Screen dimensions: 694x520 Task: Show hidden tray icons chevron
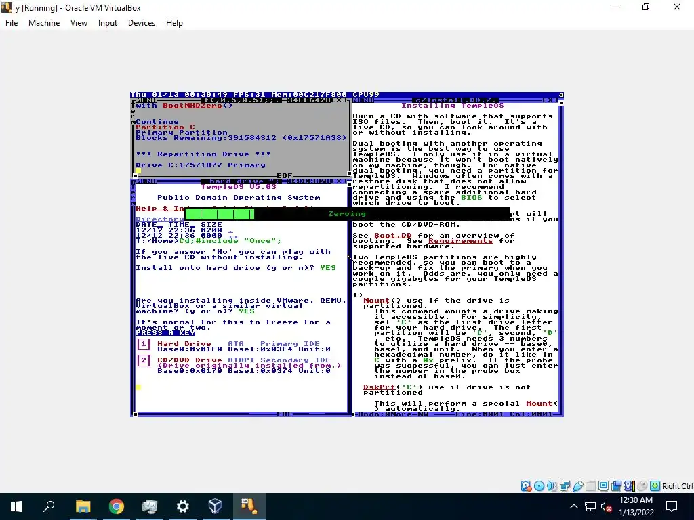tap(573, 506)
